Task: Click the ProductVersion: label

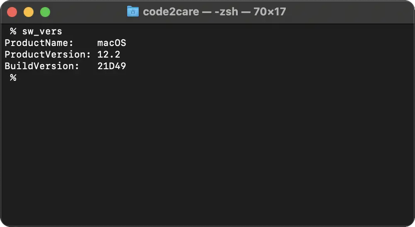Action: 47,55
